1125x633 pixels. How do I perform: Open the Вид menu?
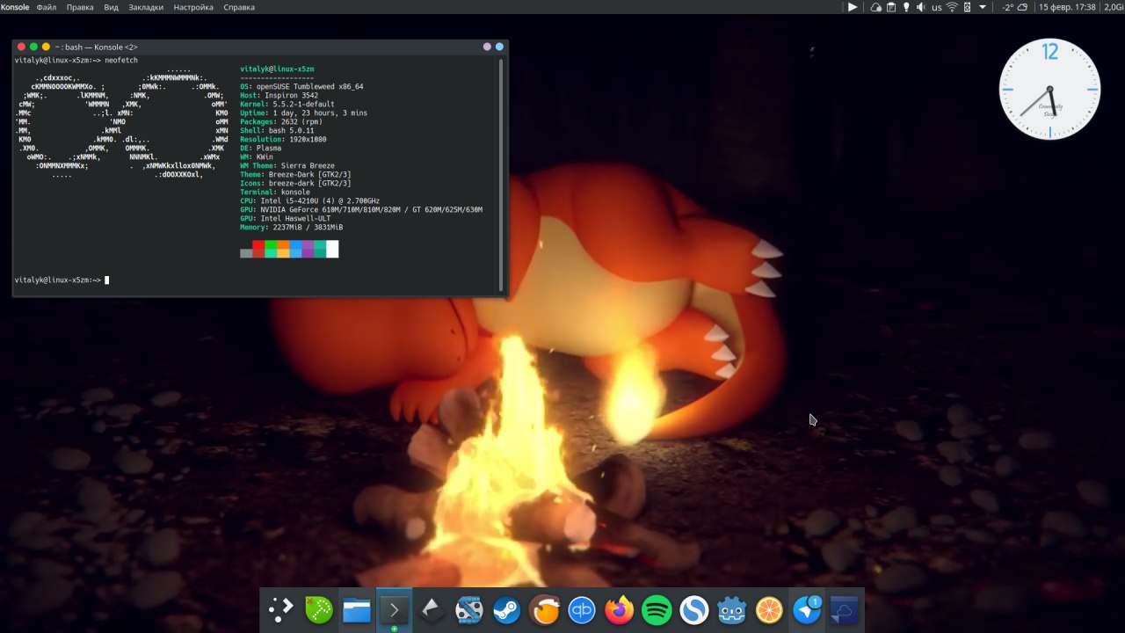click(x=112, y=7)
